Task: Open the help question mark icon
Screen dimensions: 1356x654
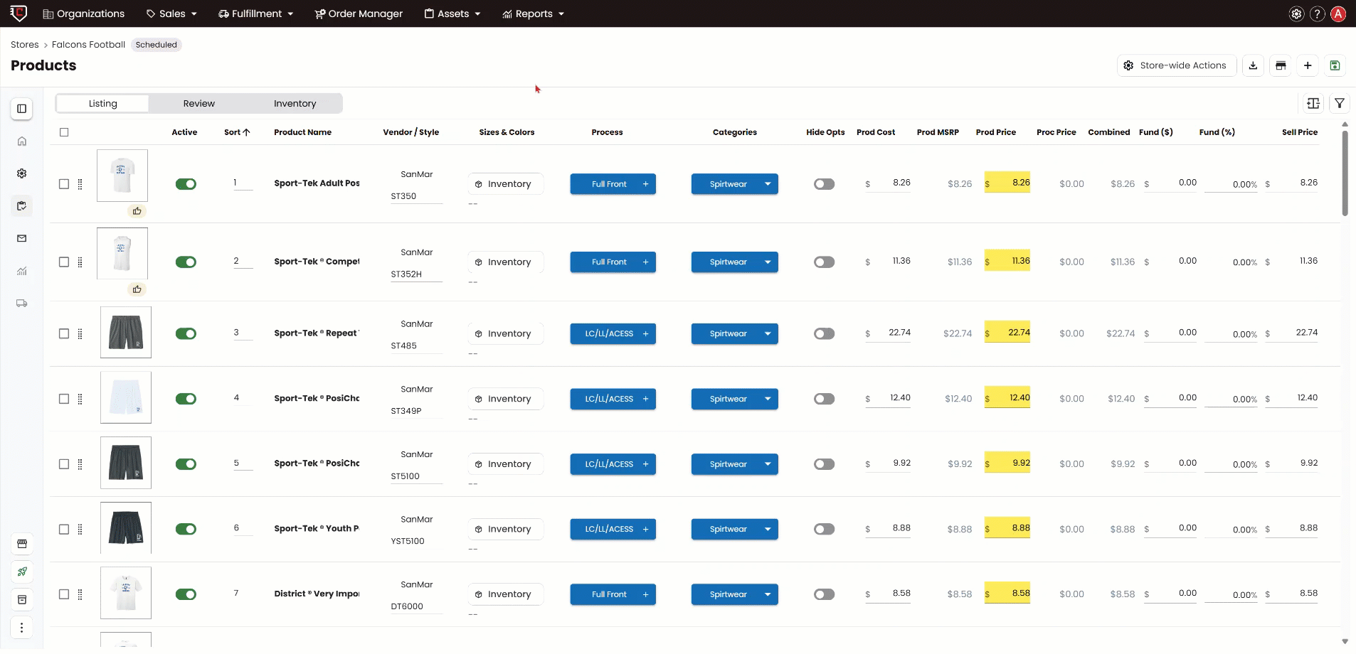Action: 1318,14
